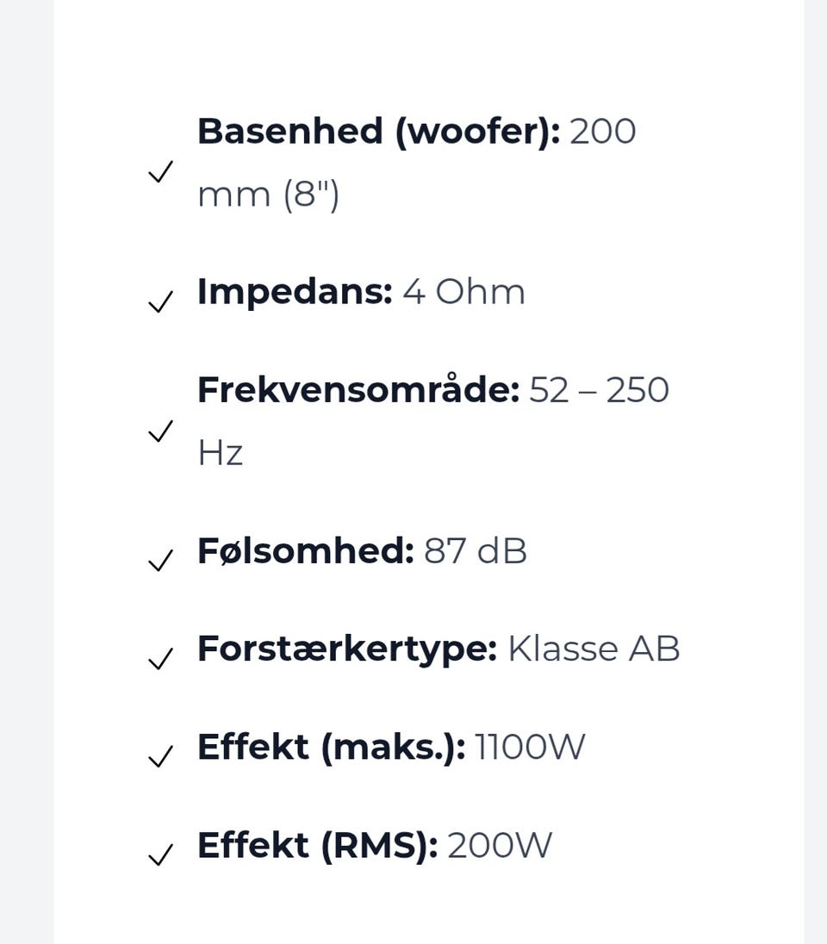Click the Effekt (RMS) label

(317, 845)
